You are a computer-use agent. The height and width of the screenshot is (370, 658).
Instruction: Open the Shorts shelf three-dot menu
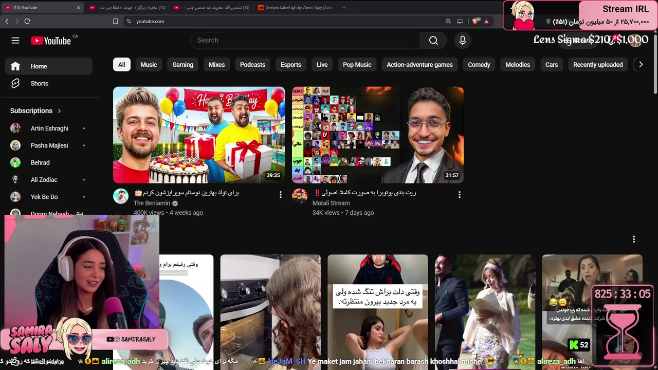click(x=634, y=239)
